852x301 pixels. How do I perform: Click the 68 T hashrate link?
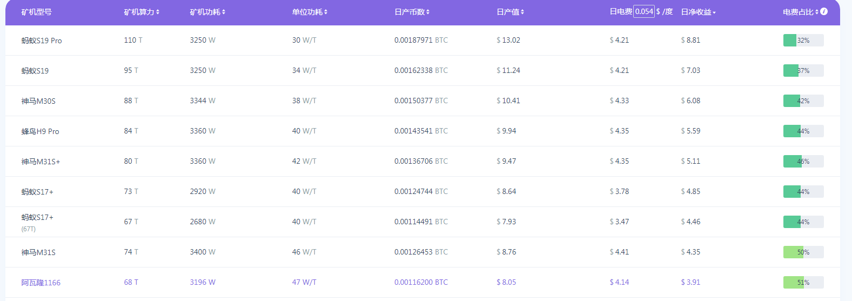[x=131, y=282]
